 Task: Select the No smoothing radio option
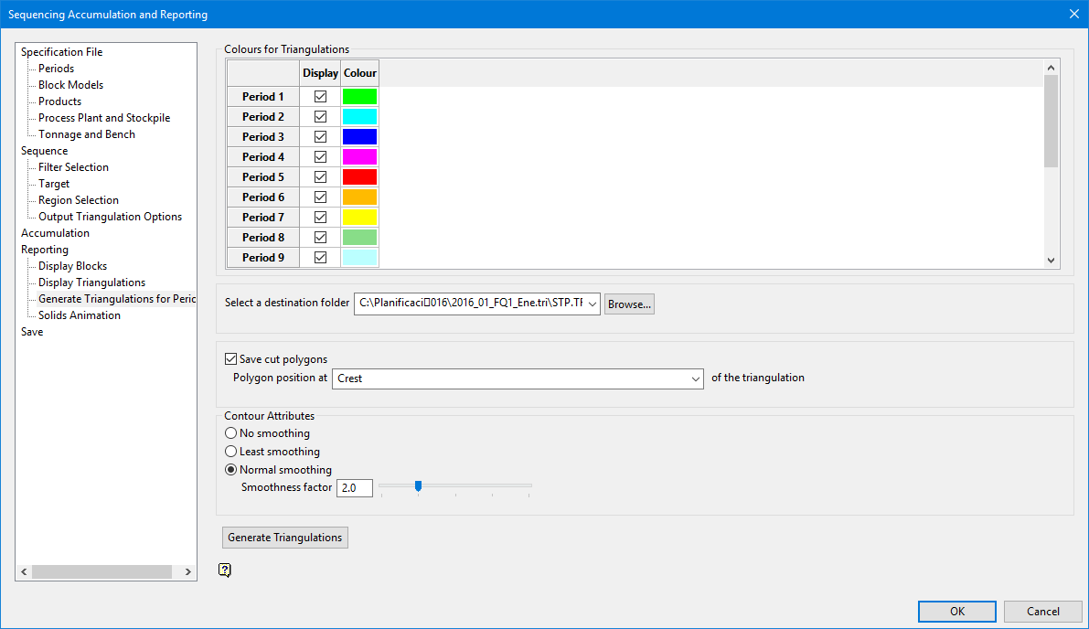[231, 433]
